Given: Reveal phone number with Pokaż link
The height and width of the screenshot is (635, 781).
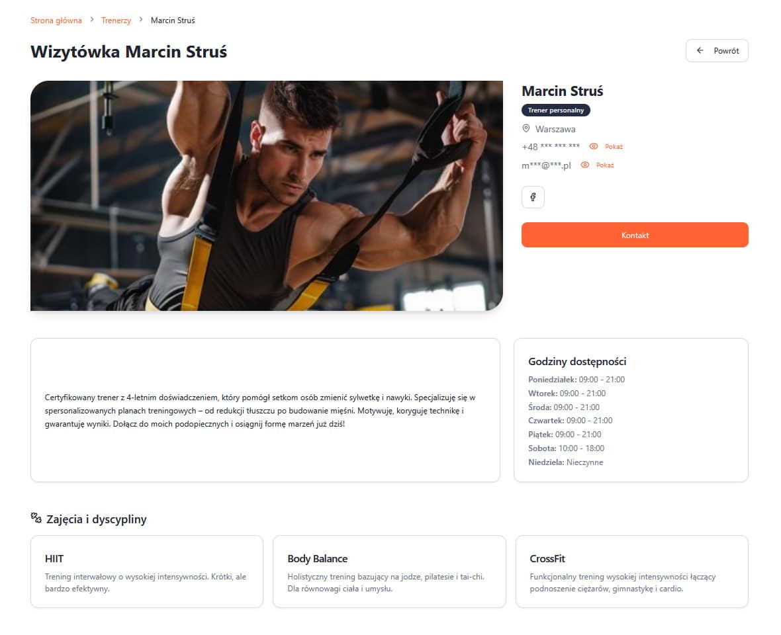Looking at the screenshot, I should pyautogui.click(x=614, y=146).
